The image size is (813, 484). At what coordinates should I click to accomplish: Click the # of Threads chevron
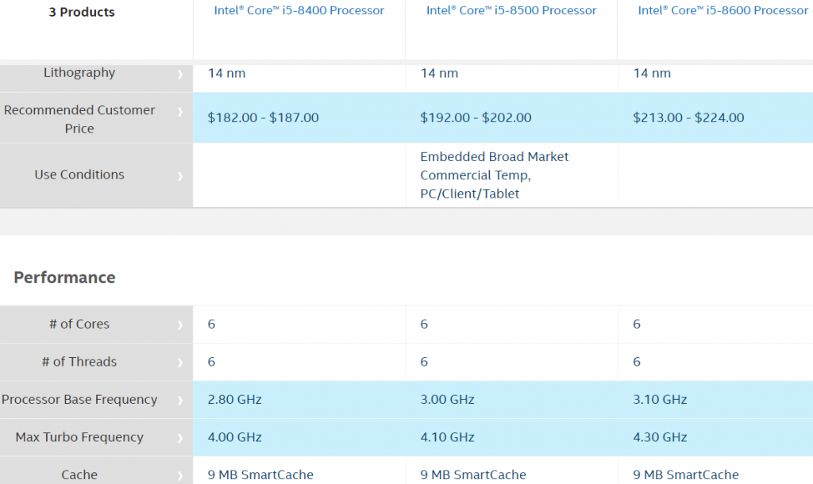[x=180, y=363]
